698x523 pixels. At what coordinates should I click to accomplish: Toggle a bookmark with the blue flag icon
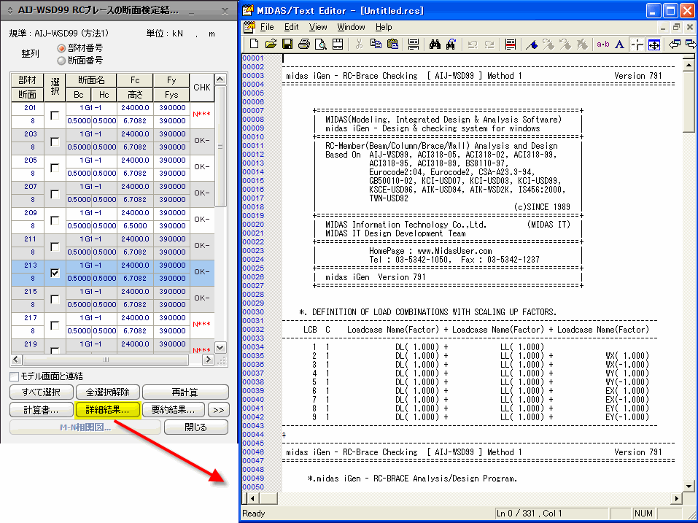532,44
